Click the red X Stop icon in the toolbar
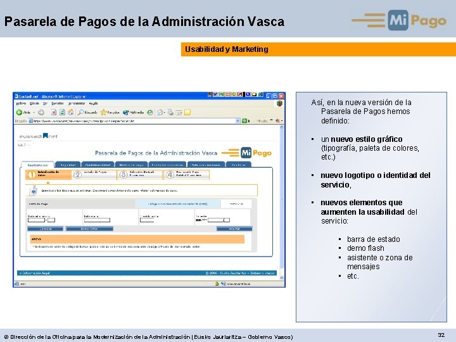 tap(53, 112)
